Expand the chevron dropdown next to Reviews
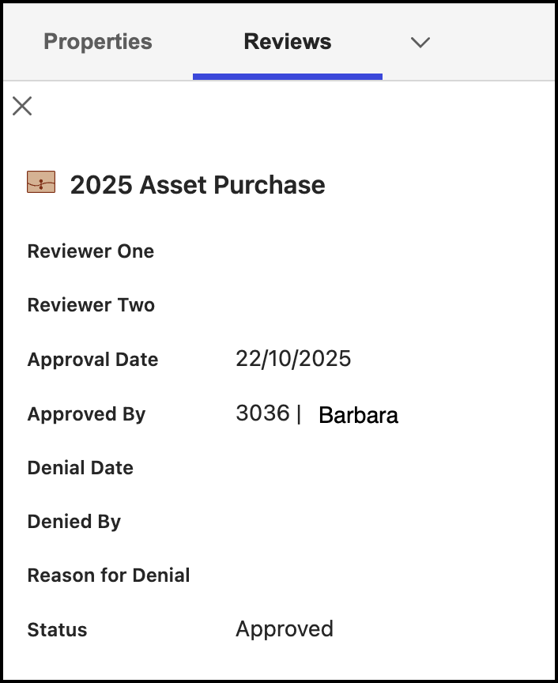This screenshot has width=558, height=683. pos(420,43)
